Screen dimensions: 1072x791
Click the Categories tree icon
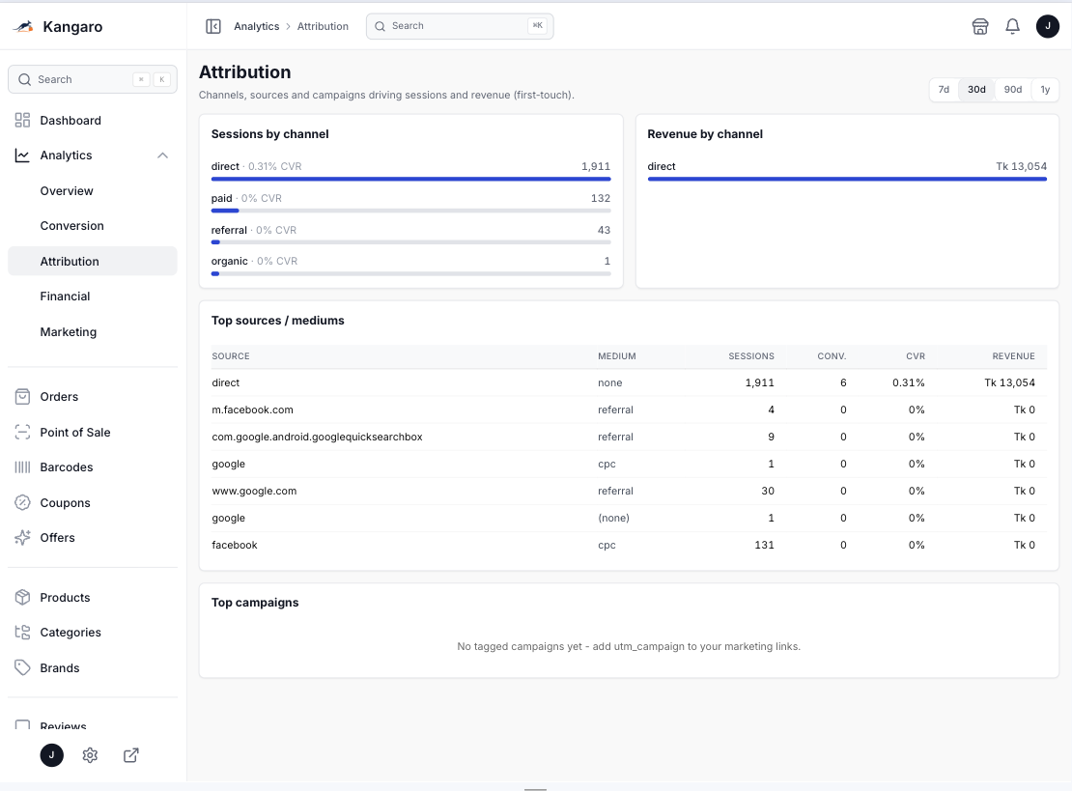[22, 633]
